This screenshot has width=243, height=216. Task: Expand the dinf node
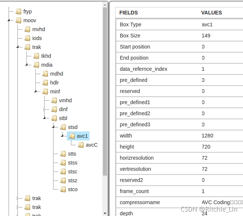point(44,109)
